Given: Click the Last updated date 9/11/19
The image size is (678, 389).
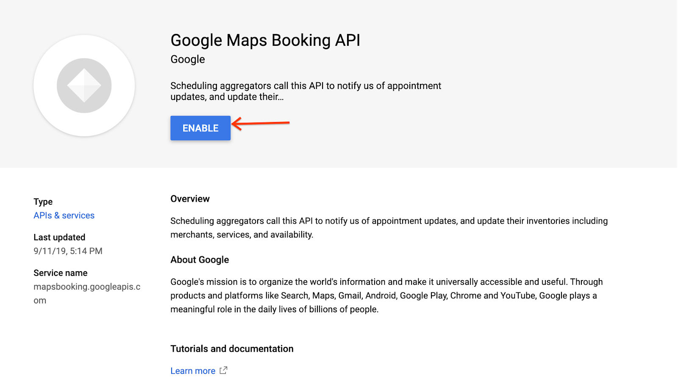Looking at the screenshot, I should pos(68,251).
